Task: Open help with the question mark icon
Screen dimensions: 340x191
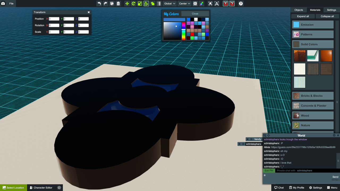Action: [241, 3]
